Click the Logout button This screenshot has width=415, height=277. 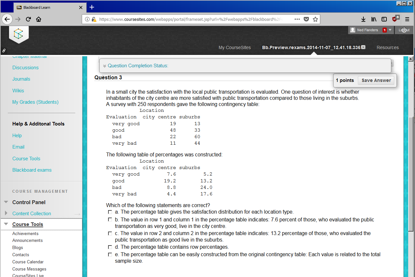pos(404,30)
